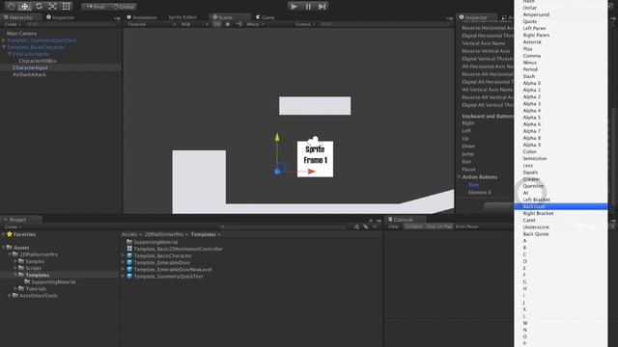
Task: Toggle 2D view mode in Scene
Action: point(217,24)
